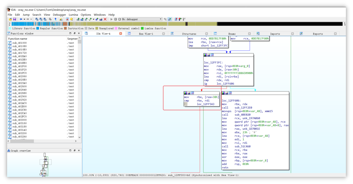Click the open file folder icon
This screenshot has width=353, height=184.
coord(10,19)
